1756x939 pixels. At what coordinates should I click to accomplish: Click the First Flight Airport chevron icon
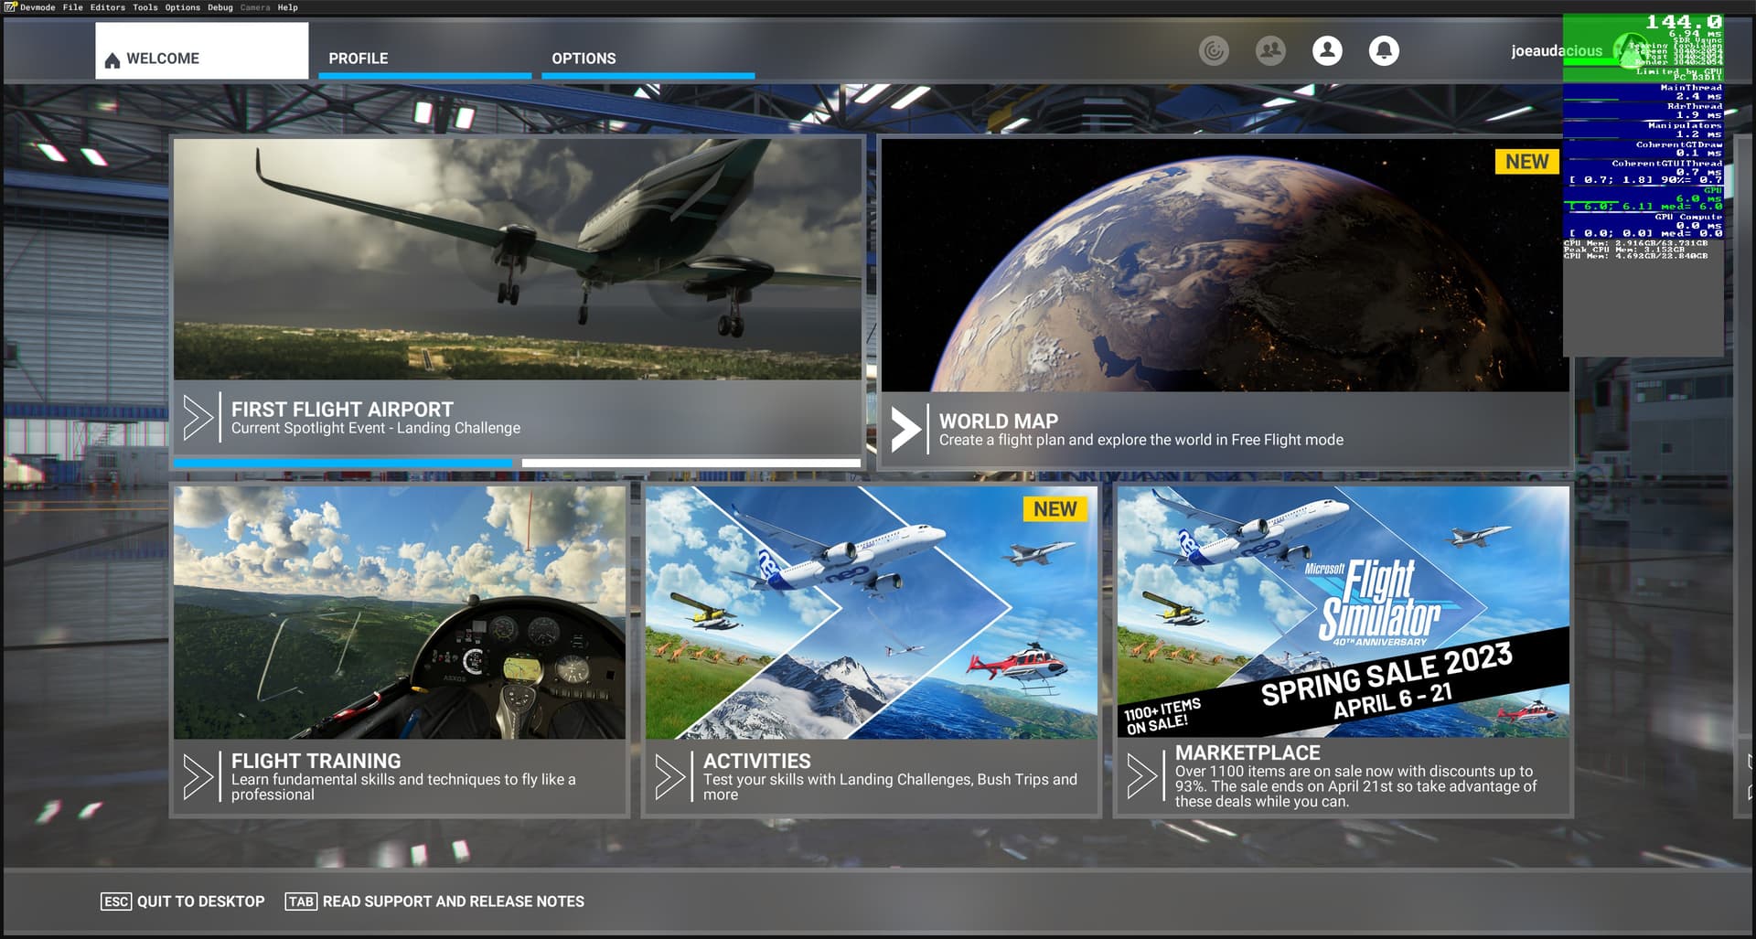198,418
